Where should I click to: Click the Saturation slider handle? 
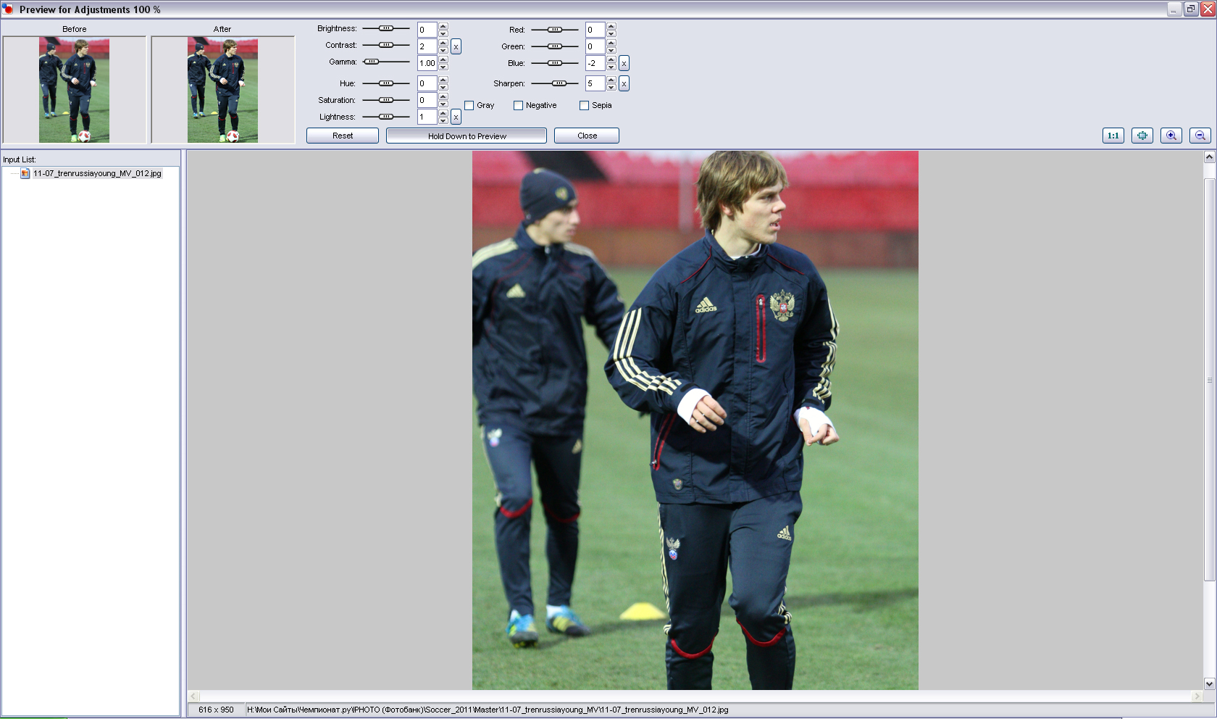pos(386,100)
